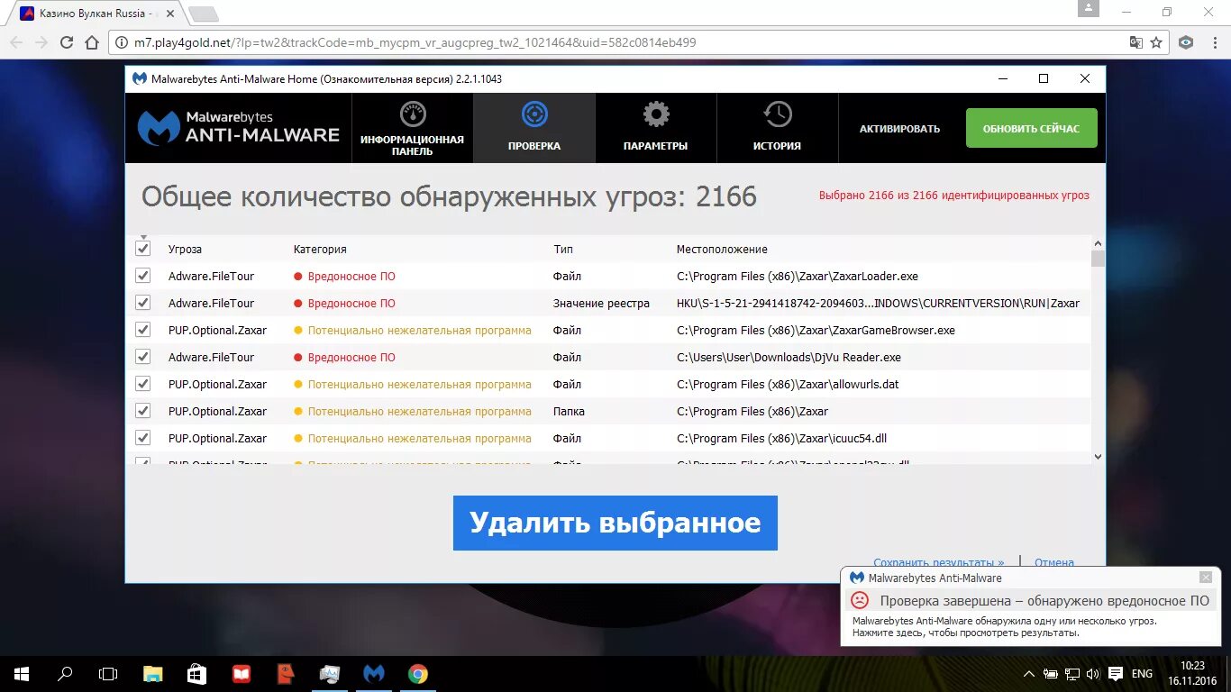The height and width of the screenshot is (692, 1231).
Task: Click the taskbar search icon
Action: (65, 674)
